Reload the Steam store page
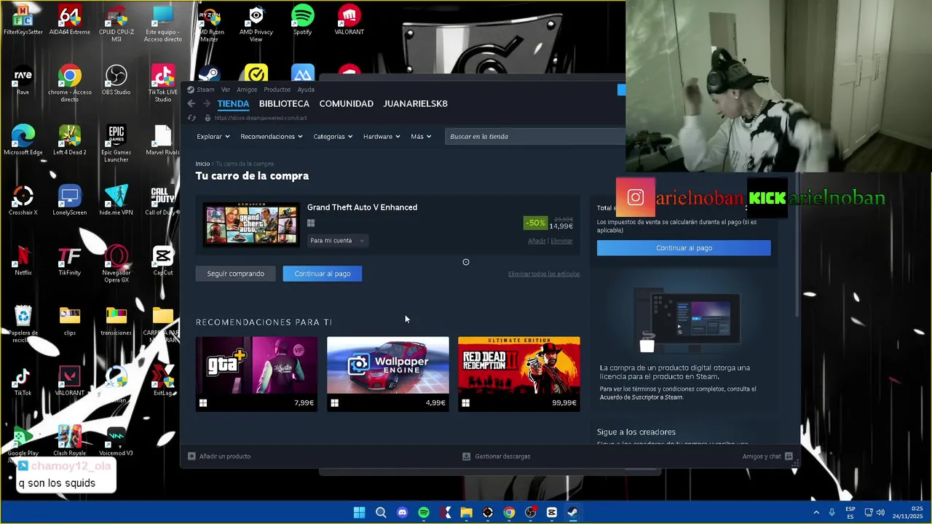Screen dimensions: 932x524 click(192, 118)
